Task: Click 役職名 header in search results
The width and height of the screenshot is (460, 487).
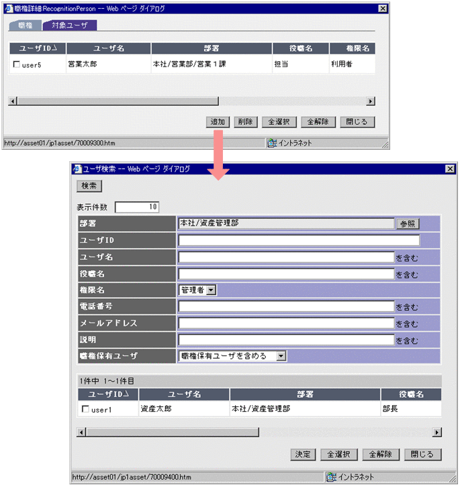Action: [x=411, y=394]
